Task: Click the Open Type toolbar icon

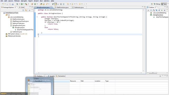Action: pos(41,4)
